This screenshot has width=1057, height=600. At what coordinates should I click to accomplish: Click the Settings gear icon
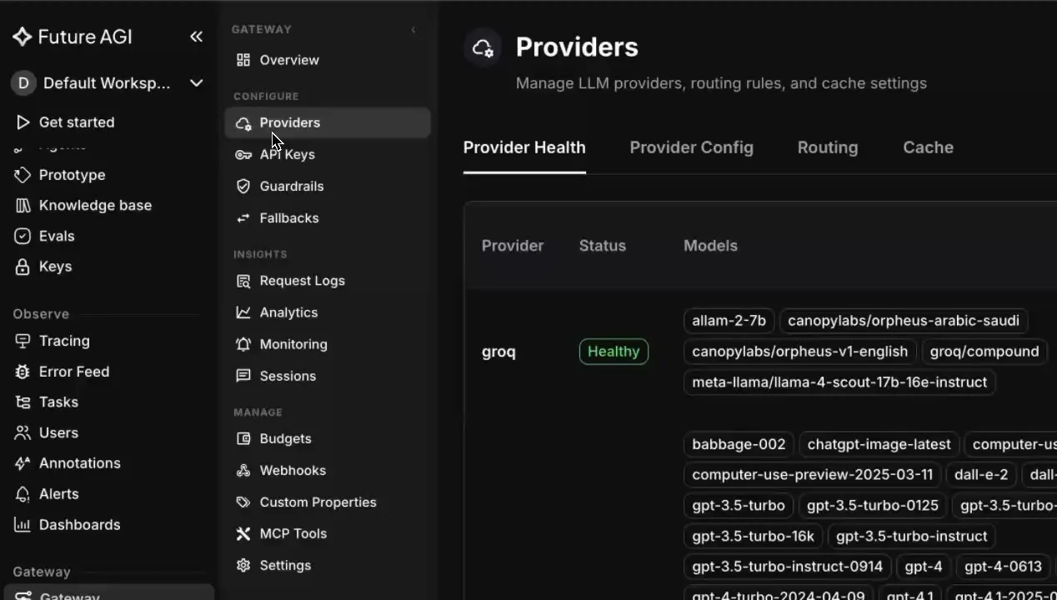pos(243,566)
